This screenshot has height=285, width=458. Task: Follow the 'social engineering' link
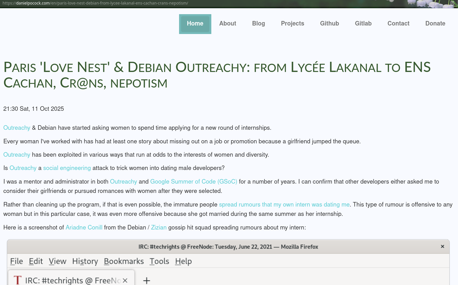(x=67, y=168)
